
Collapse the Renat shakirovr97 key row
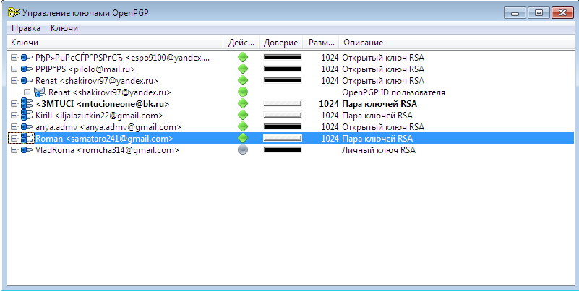point(14,80)
